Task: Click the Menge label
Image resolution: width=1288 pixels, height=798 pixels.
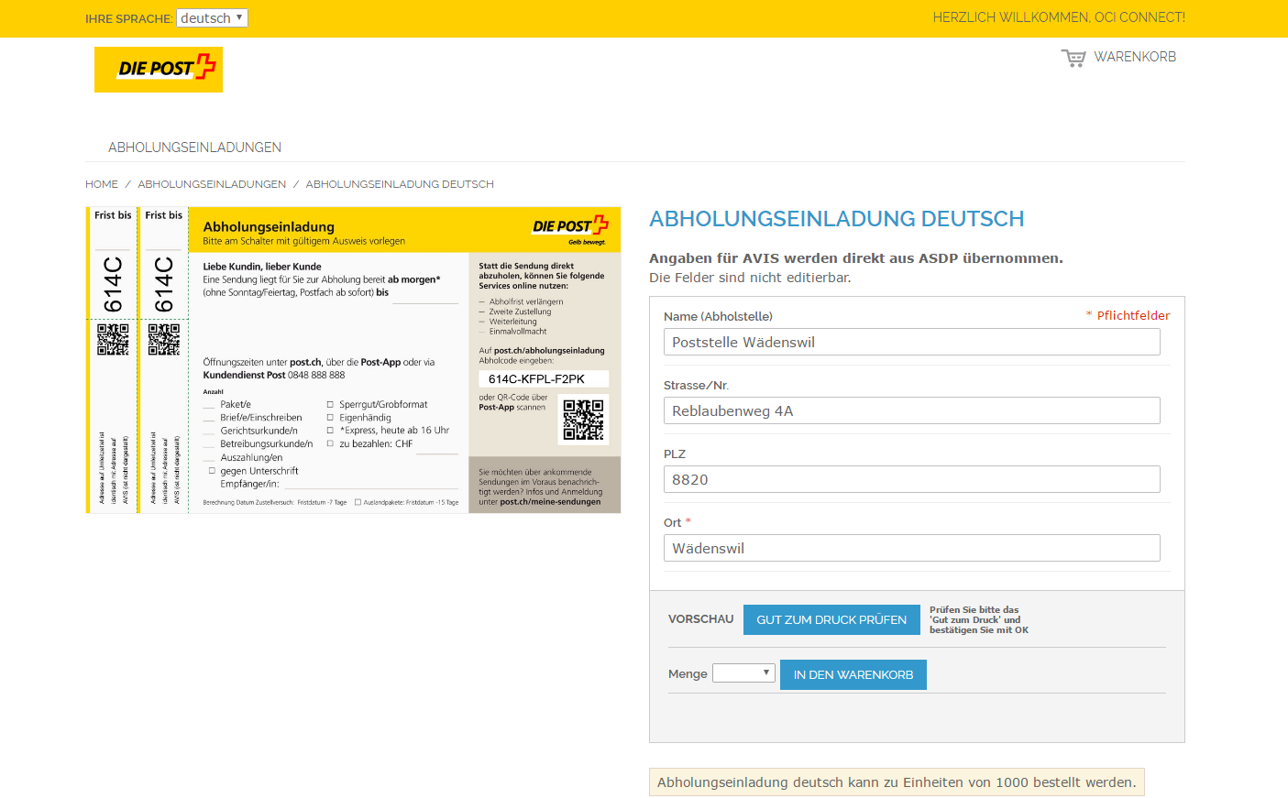Action: click(x=688, y=674)
